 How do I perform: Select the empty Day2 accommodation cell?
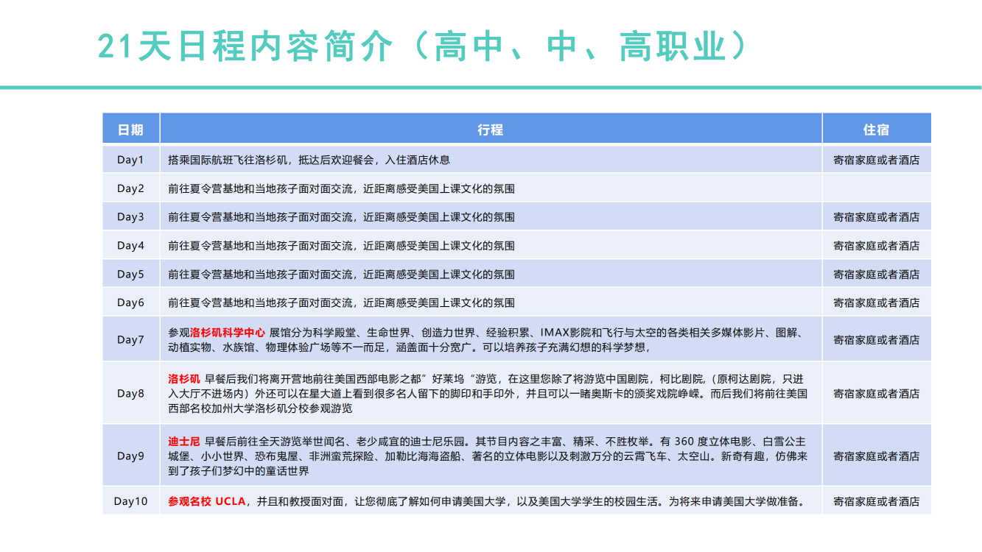pyautogui.click(x=876, y=188)
